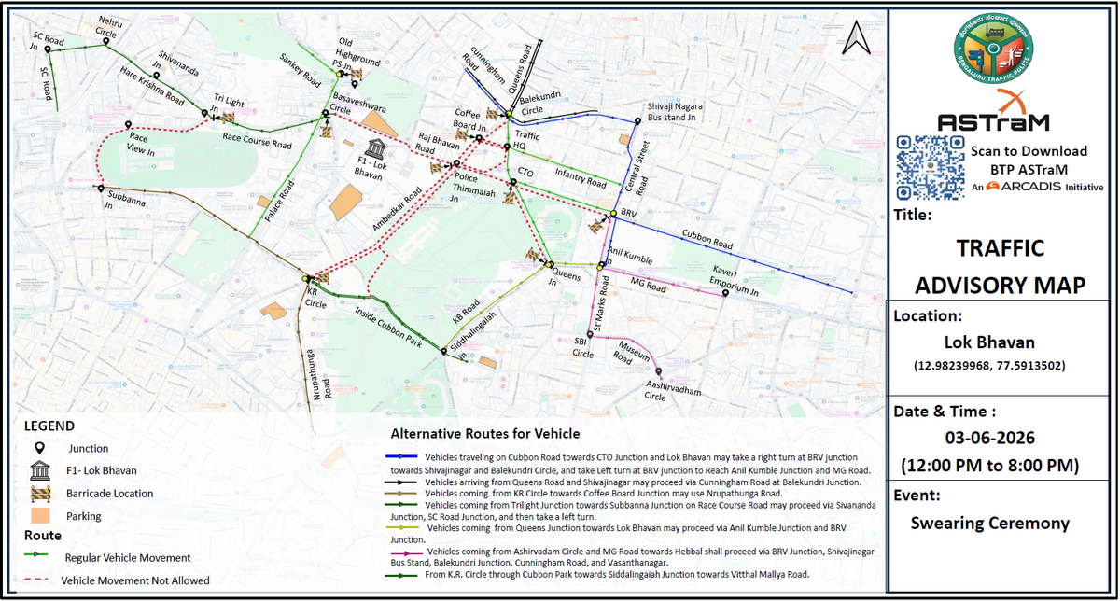This screenshot has height=601, width=1120.
Task: Click the QR code to download BTP ASTraM
Action: pyautogui.click(x=930, y=167)
